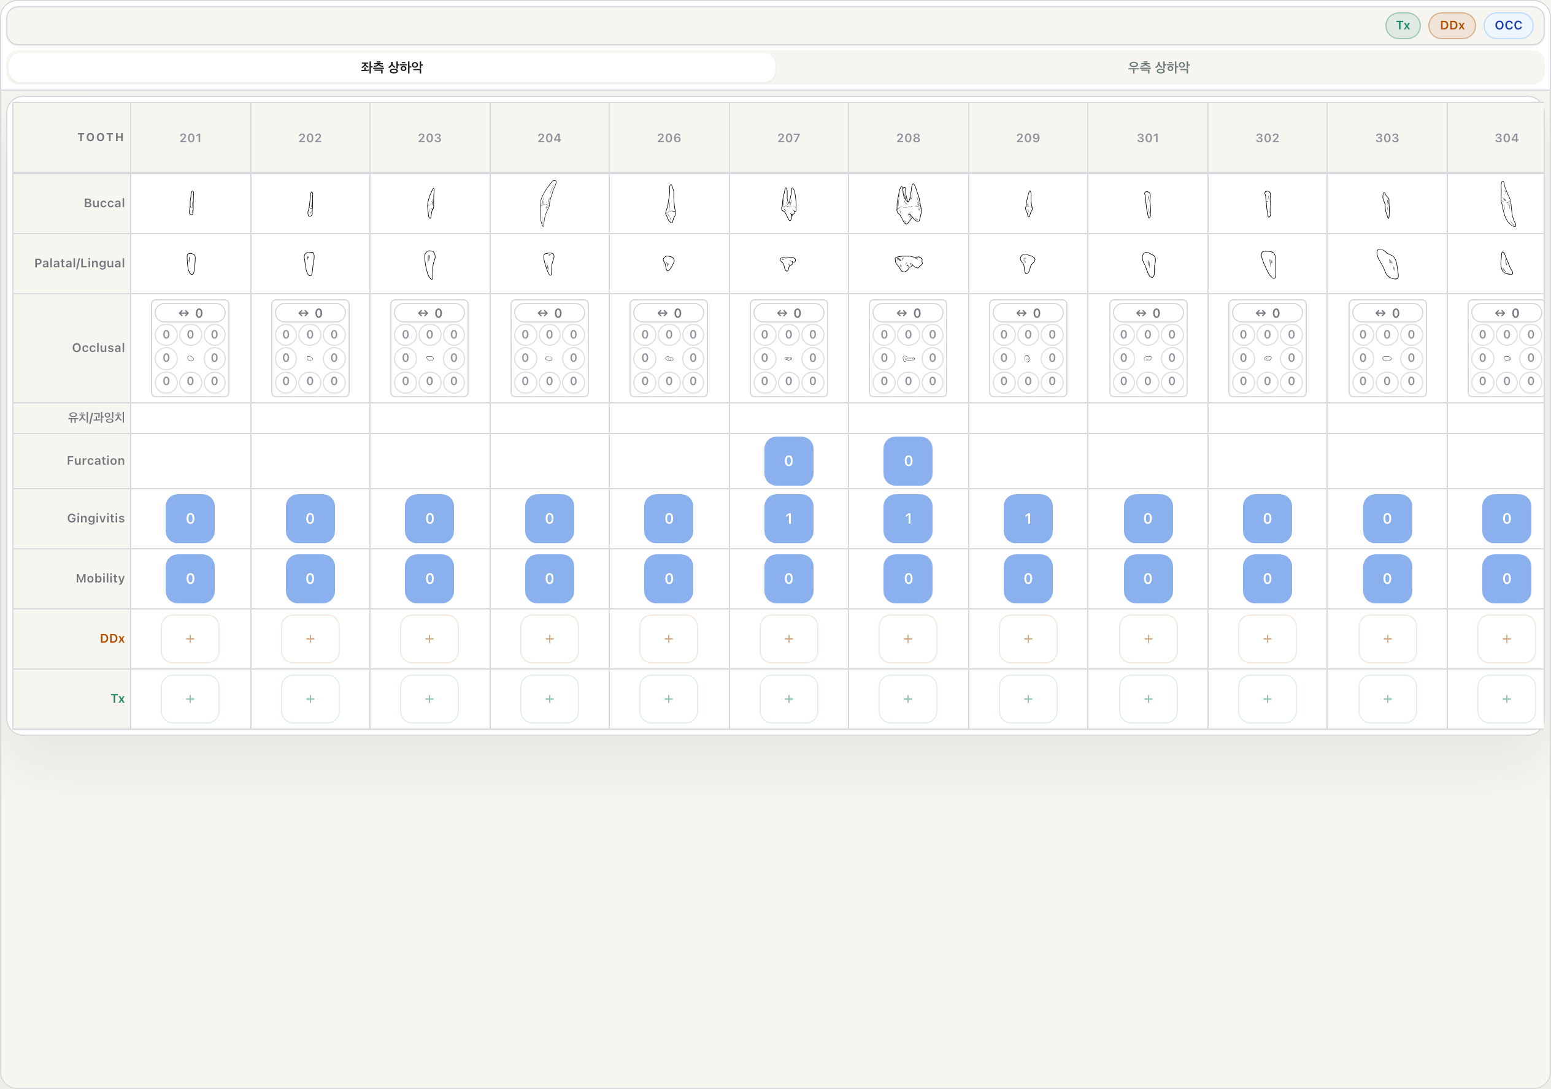Click middle-left occlusal circle of tooth 209
This screenshot has width=1551, height=1089.
tap(1004, 359)
